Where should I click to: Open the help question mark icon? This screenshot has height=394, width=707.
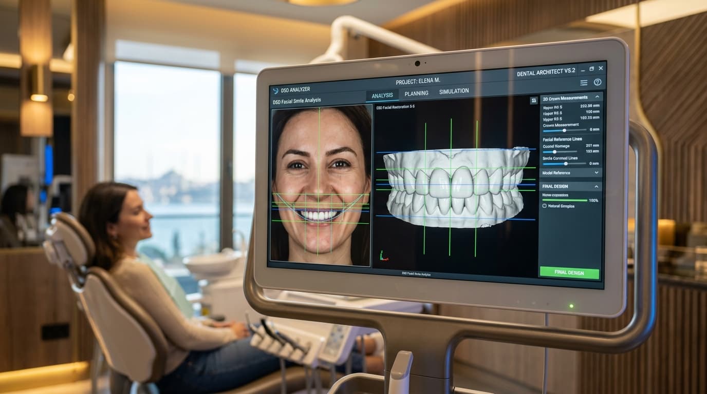(598, 82)
